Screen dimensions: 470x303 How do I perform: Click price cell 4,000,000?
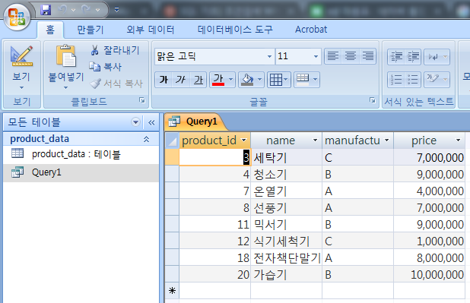click(x=429, y=191)
